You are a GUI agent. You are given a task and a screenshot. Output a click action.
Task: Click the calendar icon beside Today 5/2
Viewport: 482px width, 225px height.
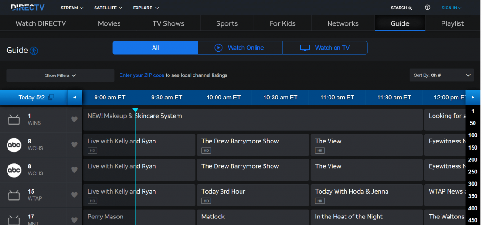point(51,97)
